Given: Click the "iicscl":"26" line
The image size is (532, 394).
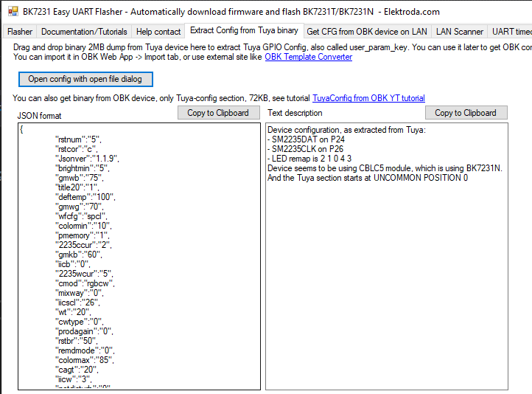Looking at the screenshot, I should [77, 303].
